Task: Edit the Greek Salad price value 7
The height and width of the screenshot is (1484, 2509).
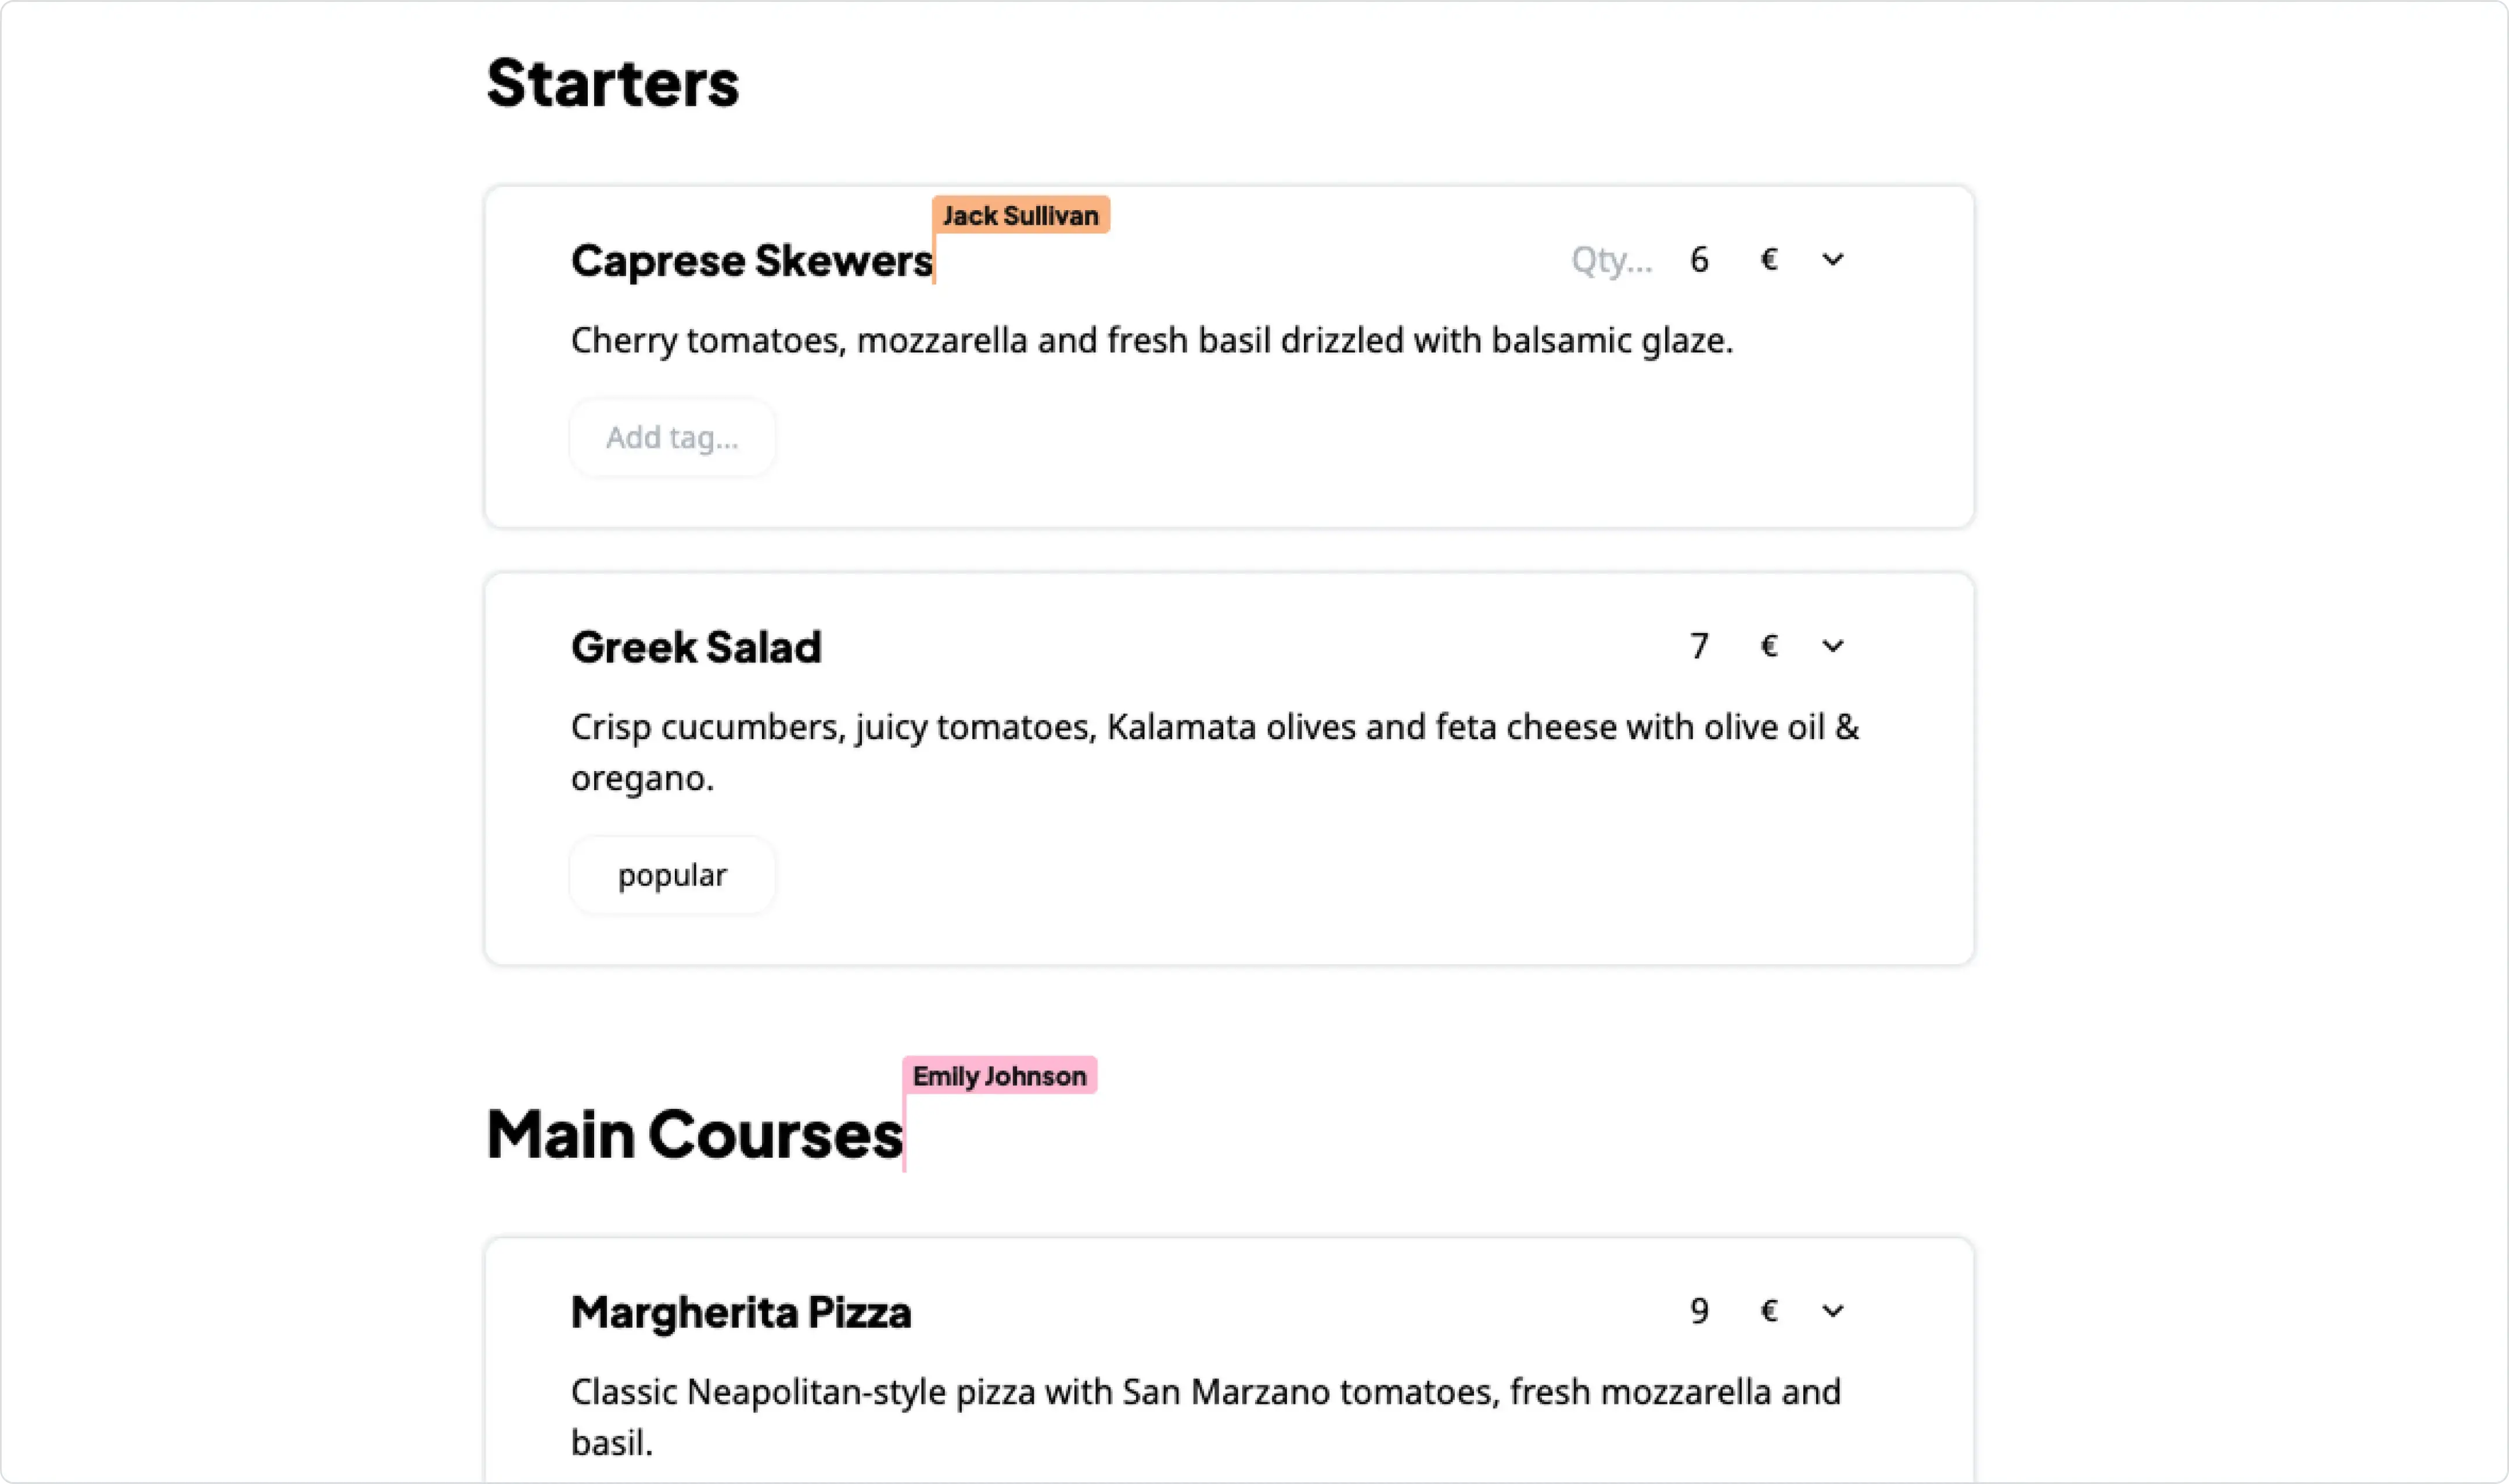Action: pos(1699,646)
